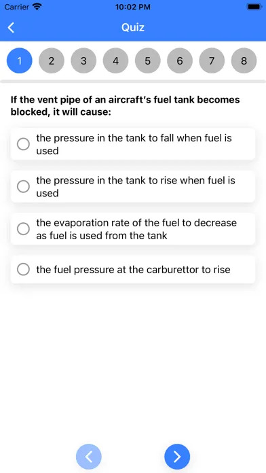This screenshot has width=266, height=473.
Task: Jump to question 2 bubble
Action: [52, 60]
